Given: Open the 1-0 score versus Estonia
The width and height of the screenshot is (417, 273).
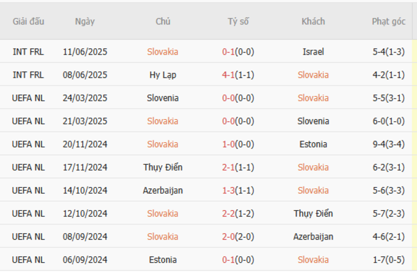Looking at the screenshot, I should tap(228, 144).
